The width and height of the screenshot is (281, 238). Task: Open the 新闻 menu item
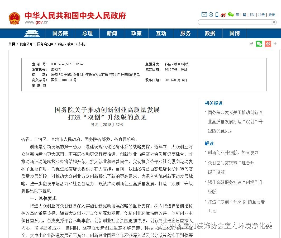pyautogui.click(x=112, y=33)
